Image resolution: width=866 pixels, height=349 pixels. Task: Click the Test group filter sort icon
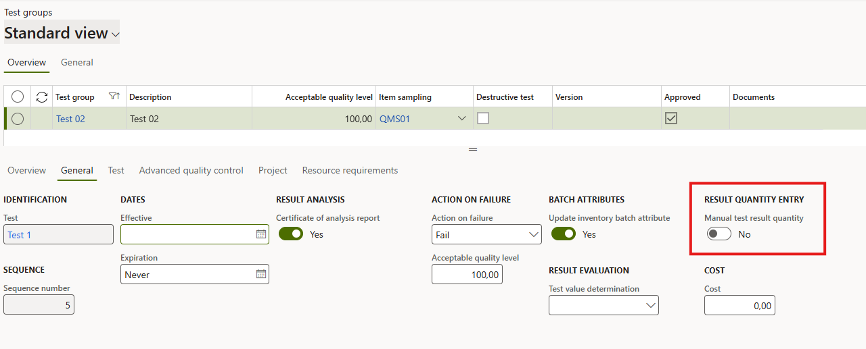tap(114, 97)
